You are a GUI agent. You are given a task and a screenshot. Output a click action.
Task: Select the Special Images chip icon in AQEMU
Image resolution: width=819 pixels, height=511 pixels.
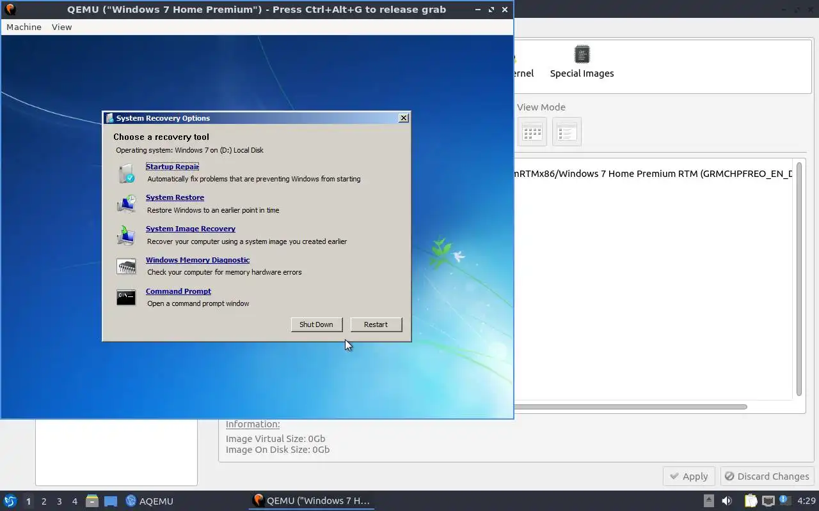[x=582, y=54]
